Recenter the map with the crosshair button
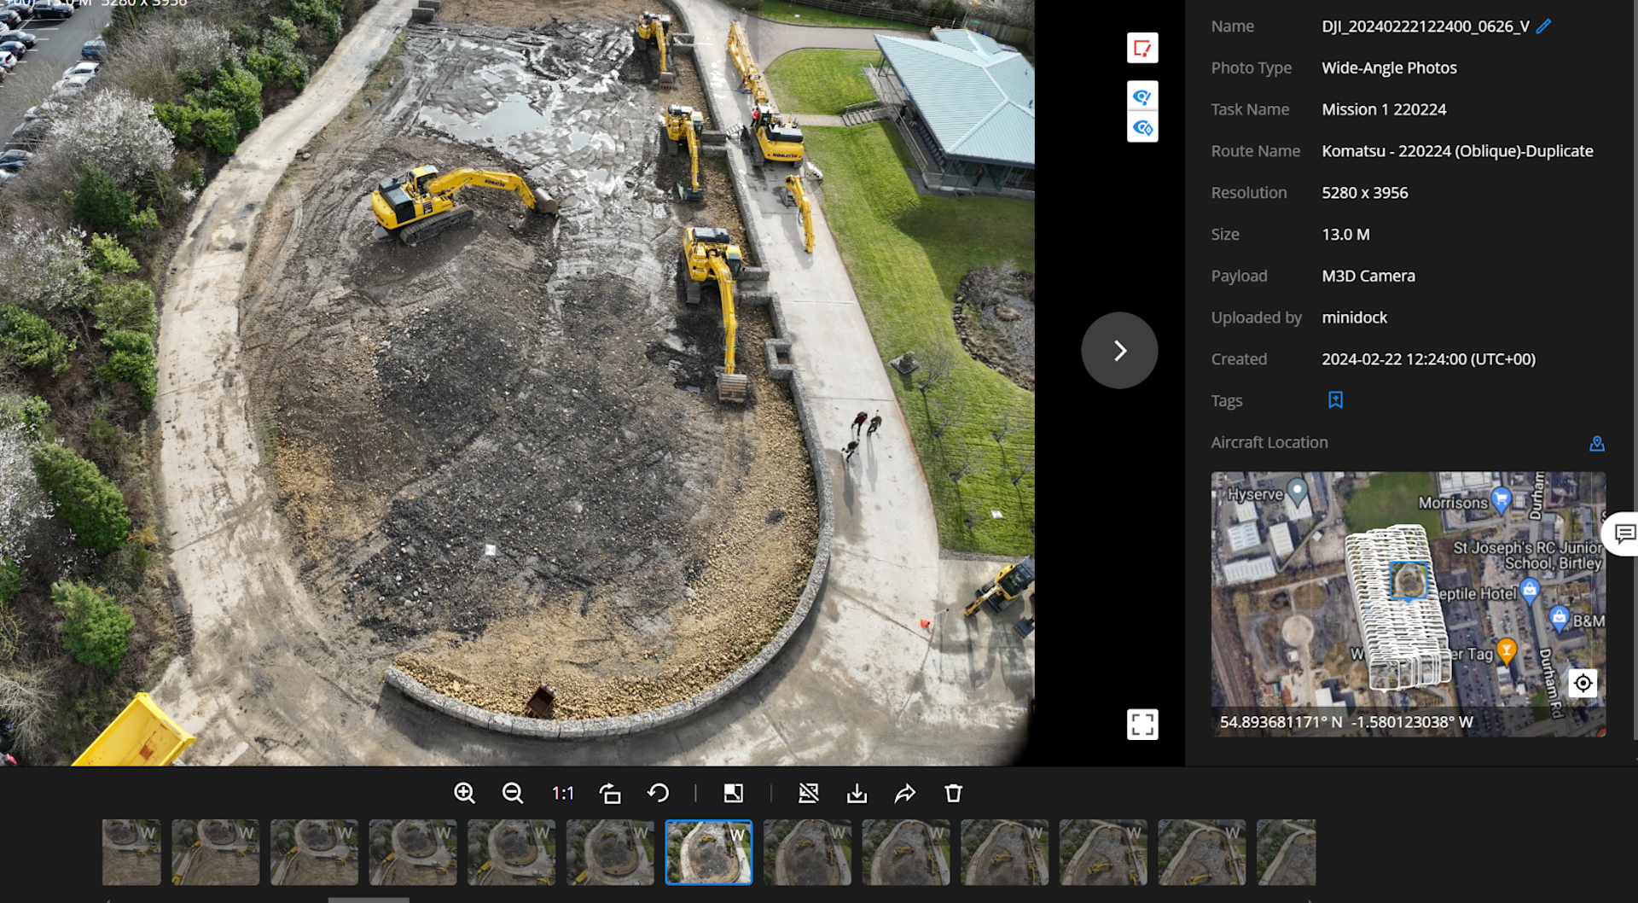Viewport: 1638px width, 903px height. [1583, 683]
